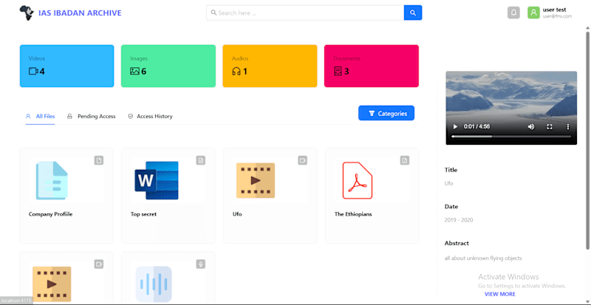The height and width of the screenshot is (305, 591).
Task: Click the file type badge on Company Profiile
Action: [99, 160]
